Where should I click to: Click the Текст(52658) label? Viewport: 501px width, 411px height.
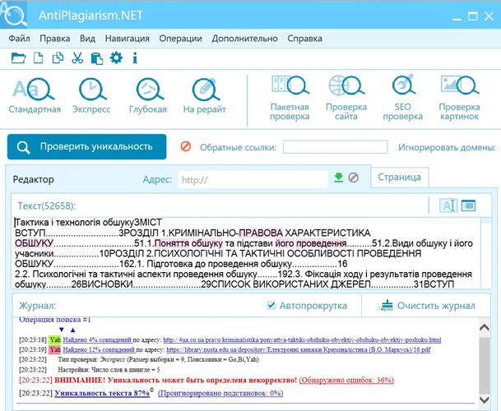pos(47,205)
